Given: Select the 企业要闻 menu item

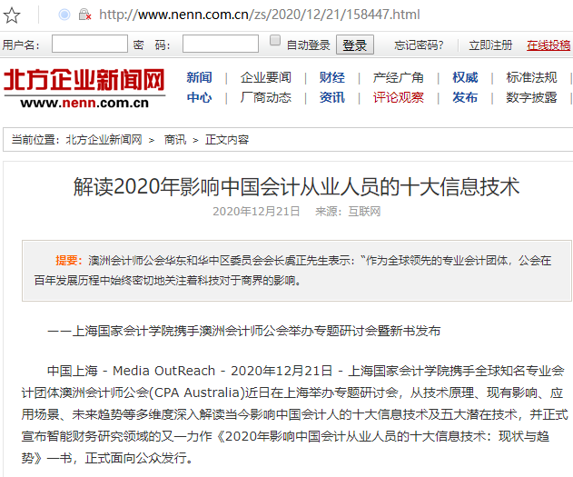Looking at the screenshot, I should tap(266, 78).
